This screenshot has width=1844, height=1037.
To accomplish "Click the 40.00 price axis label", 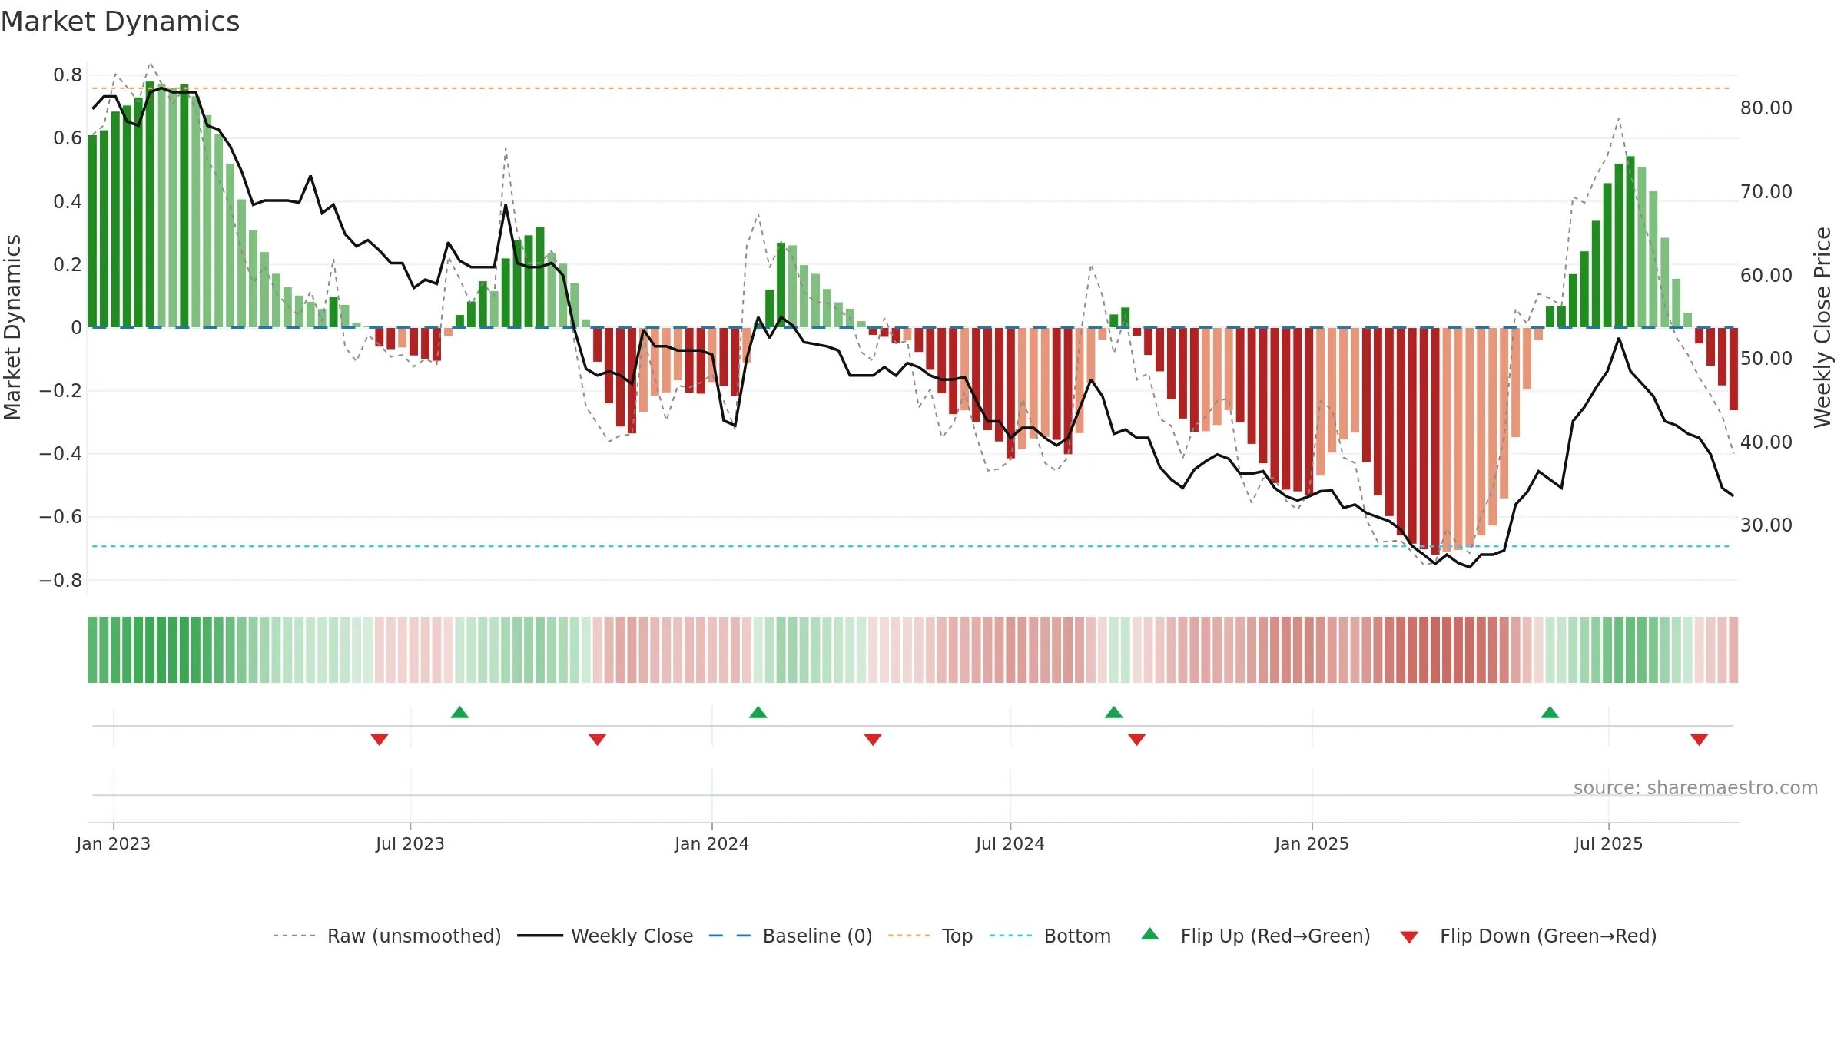I will 1766,442.
